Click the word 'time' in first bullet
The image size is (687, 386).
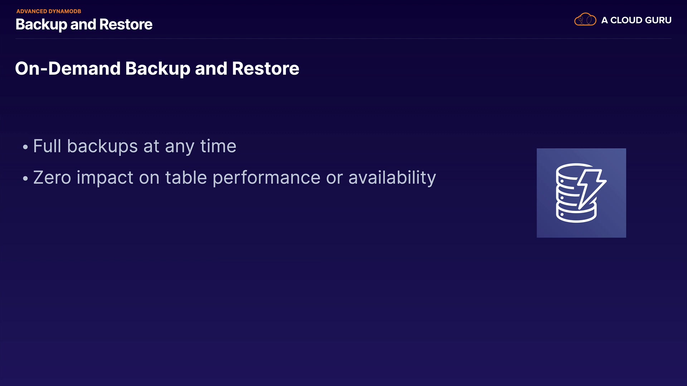(218, 146)
